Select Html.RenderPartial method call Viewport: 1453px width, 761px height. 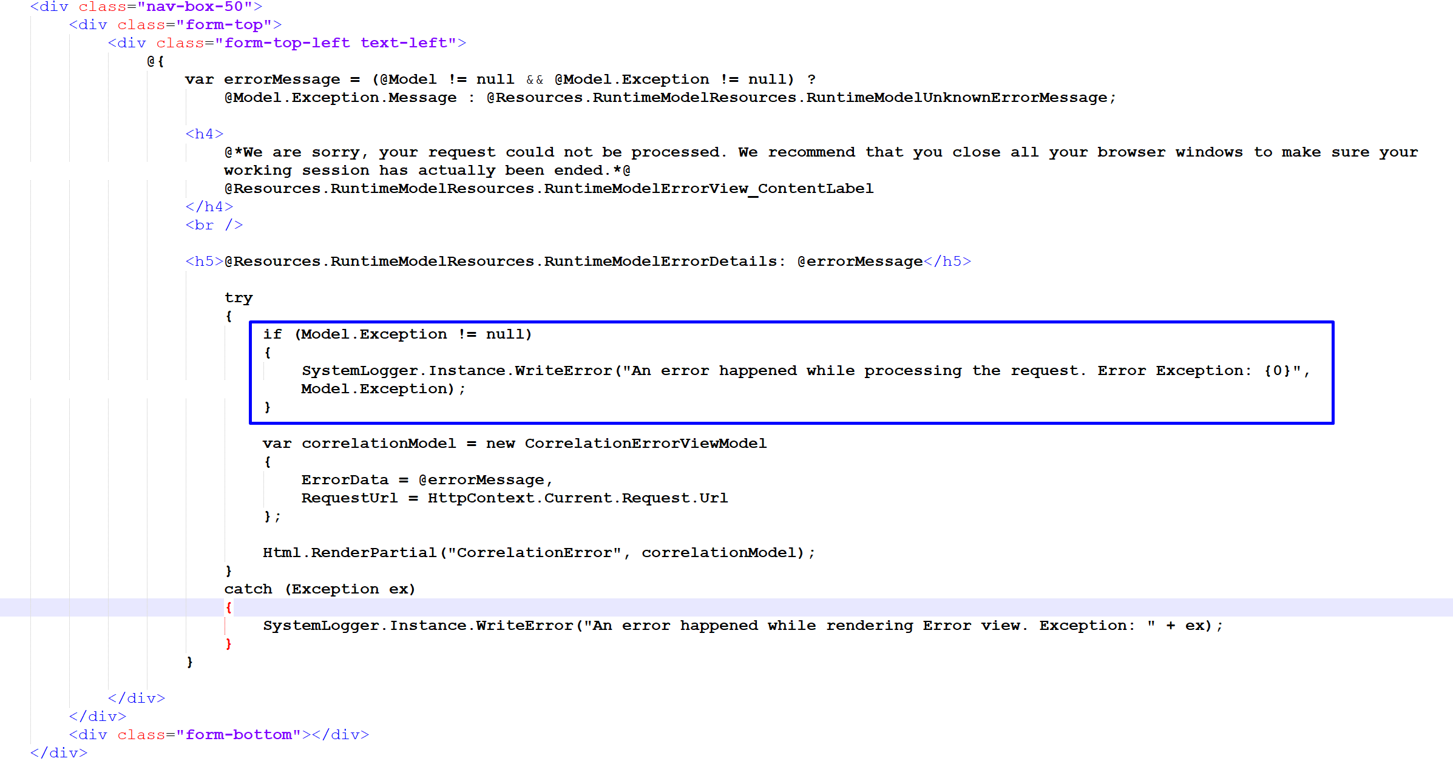[x=538, y=552]
